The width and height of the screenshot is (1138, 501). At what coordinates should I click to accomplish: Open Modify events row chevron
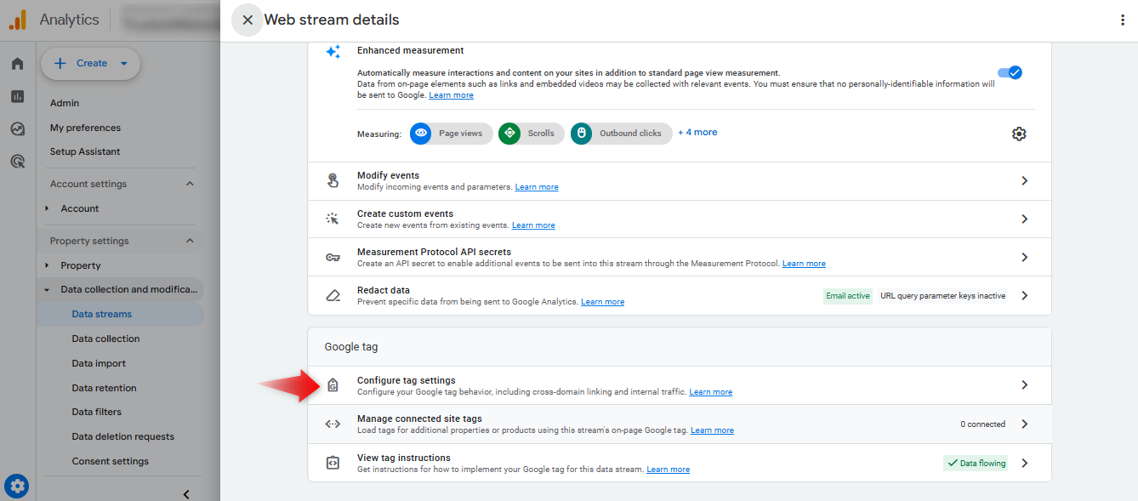point(1025,181)
